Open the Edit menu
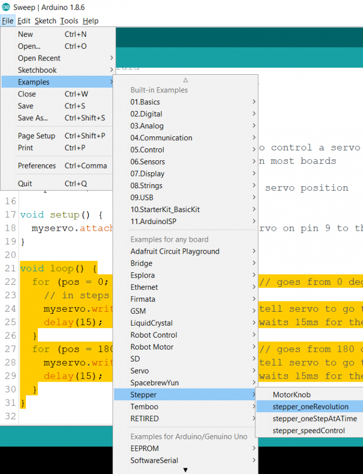363x474 pixels. [24, 21]
